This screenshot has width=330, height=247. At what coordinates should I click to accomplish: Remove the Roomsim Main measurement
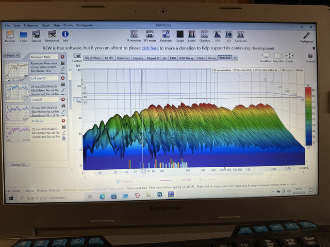[62, 57]
